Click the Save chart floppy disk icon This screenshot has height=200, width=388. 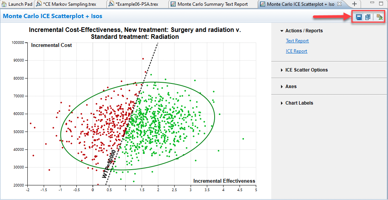pos(359,17)
